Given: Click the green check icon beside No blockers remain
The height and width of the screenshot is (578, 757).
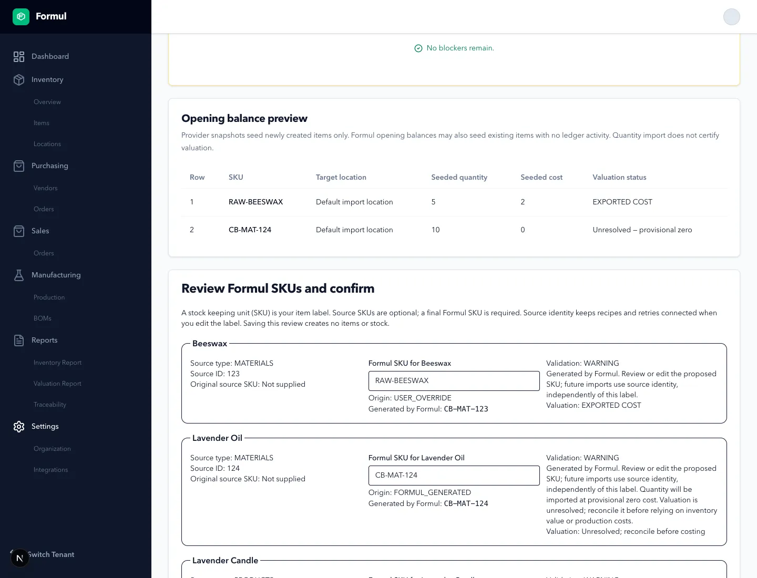Looking at the screenshot, I should (x=418, y=48).
